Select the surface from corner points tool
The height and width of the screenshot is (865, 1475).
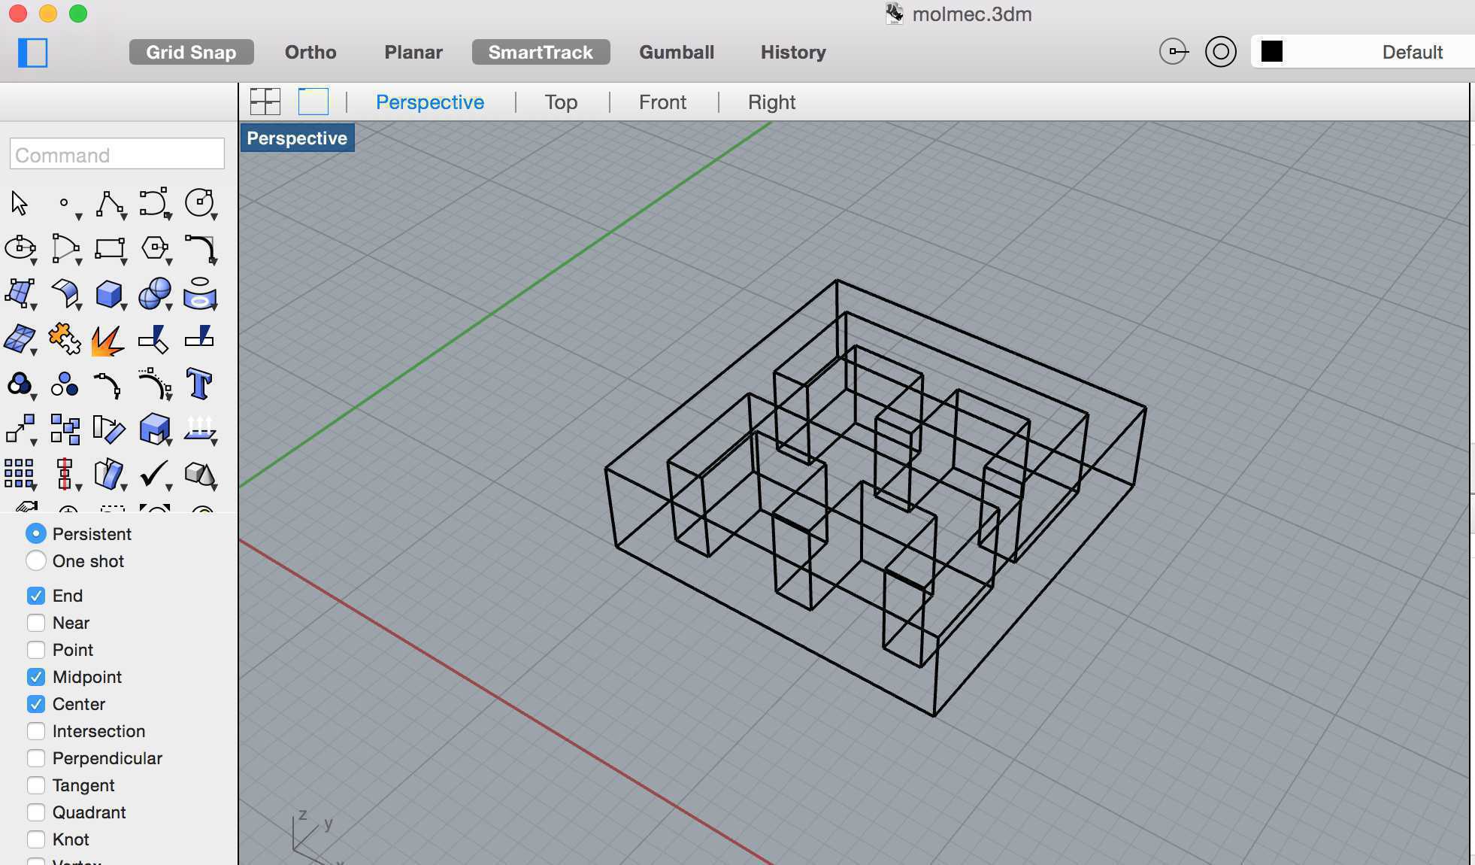click(20, 293)
